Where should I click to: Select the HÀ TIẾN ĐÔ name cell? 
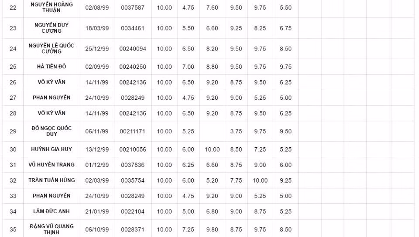(52, 67)
